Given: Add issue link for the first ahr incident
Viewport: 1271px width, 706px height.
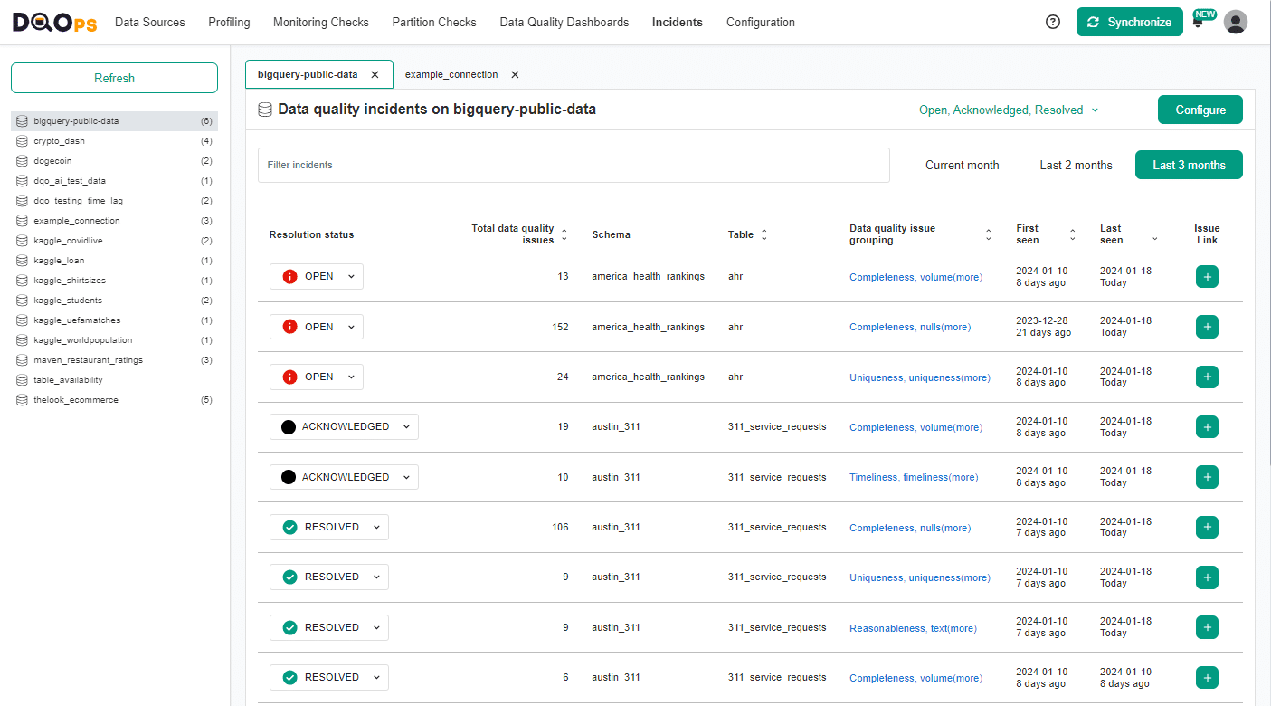Looking at the screenshot, I should [x=1207, y=276].
